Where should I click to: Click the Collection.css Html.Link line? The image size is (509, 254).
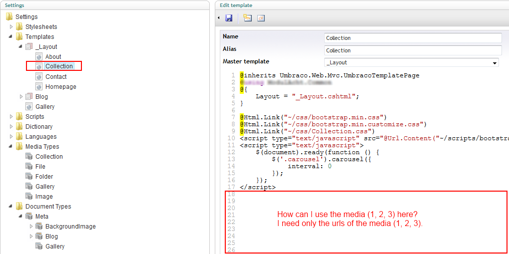[x=307, y=131]
